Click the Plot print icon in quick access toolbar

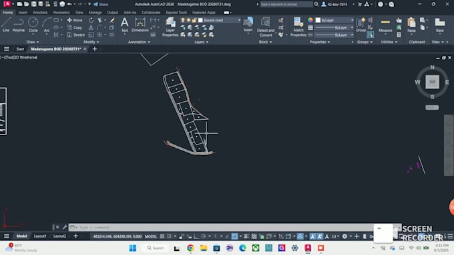coord(62,5)
